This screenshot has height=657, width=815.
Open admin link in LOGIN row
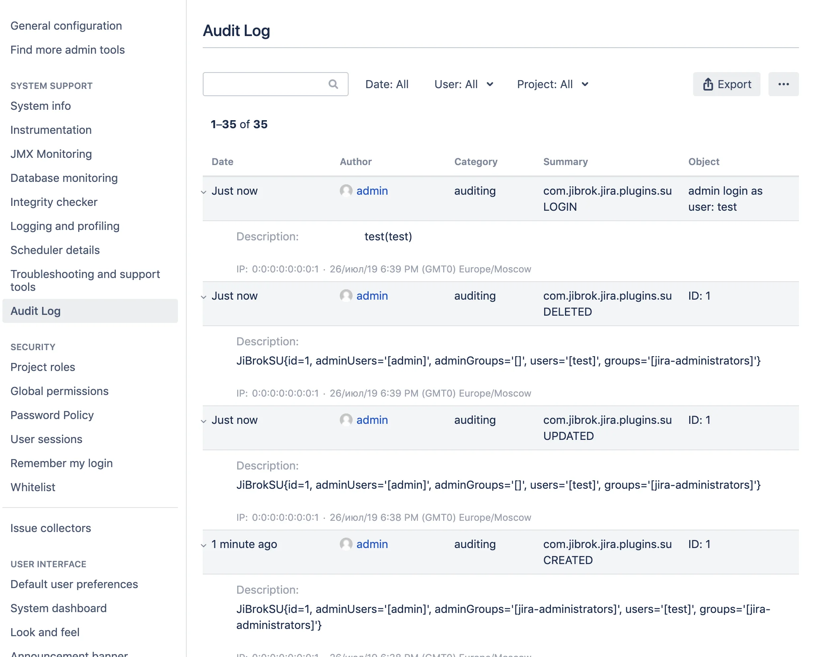point(372,191)
